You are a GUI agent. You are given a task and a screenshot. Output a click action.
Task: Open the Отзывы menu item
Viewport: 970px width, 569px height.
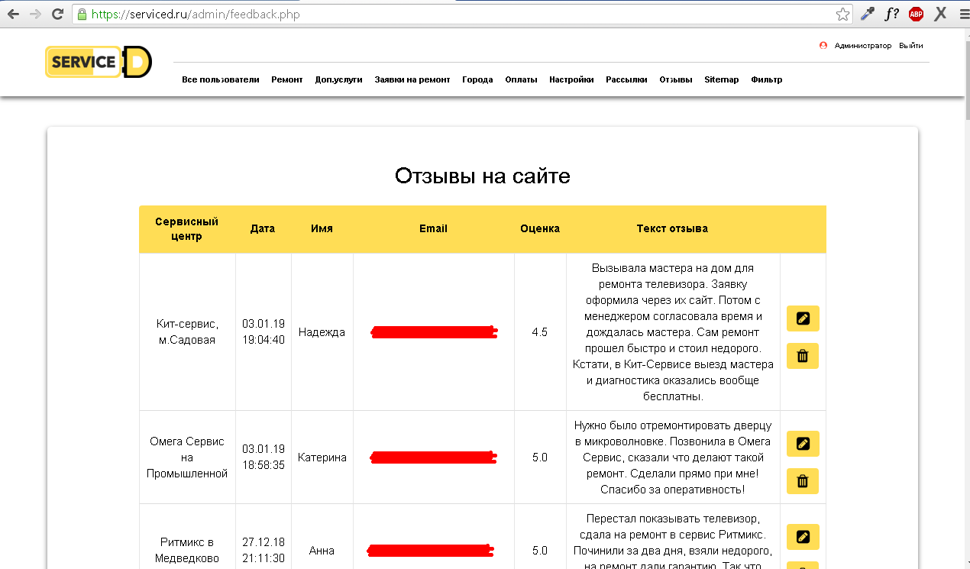(x=676, y=79)
